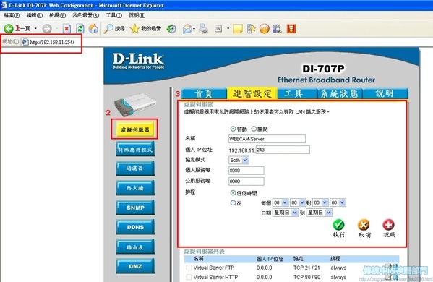Click the orange round icon in toolbar

coord(265,29)
